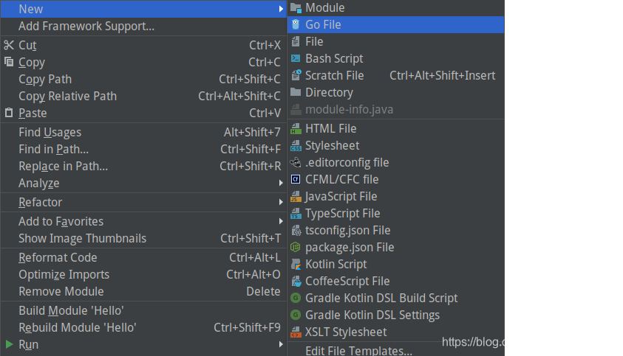Screen dimensions: 623x356
Task: Click the package.json Node icon
Action: tap(296, 248)
